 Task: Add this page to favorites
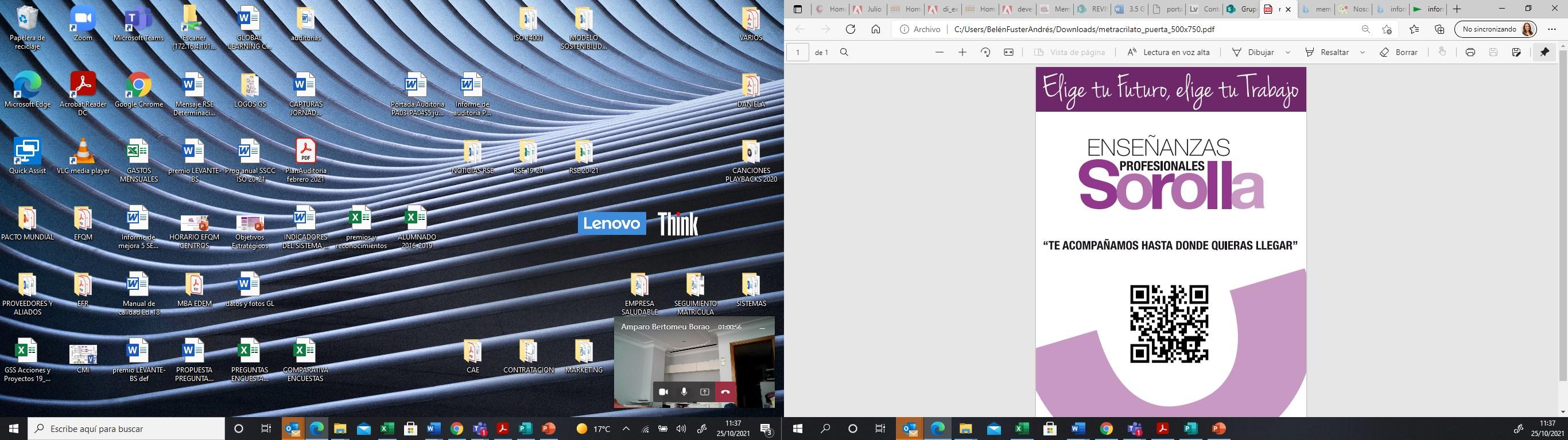coord(1387,29)
